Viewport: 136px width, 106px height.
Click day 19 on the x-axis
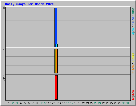pos(80,103)
